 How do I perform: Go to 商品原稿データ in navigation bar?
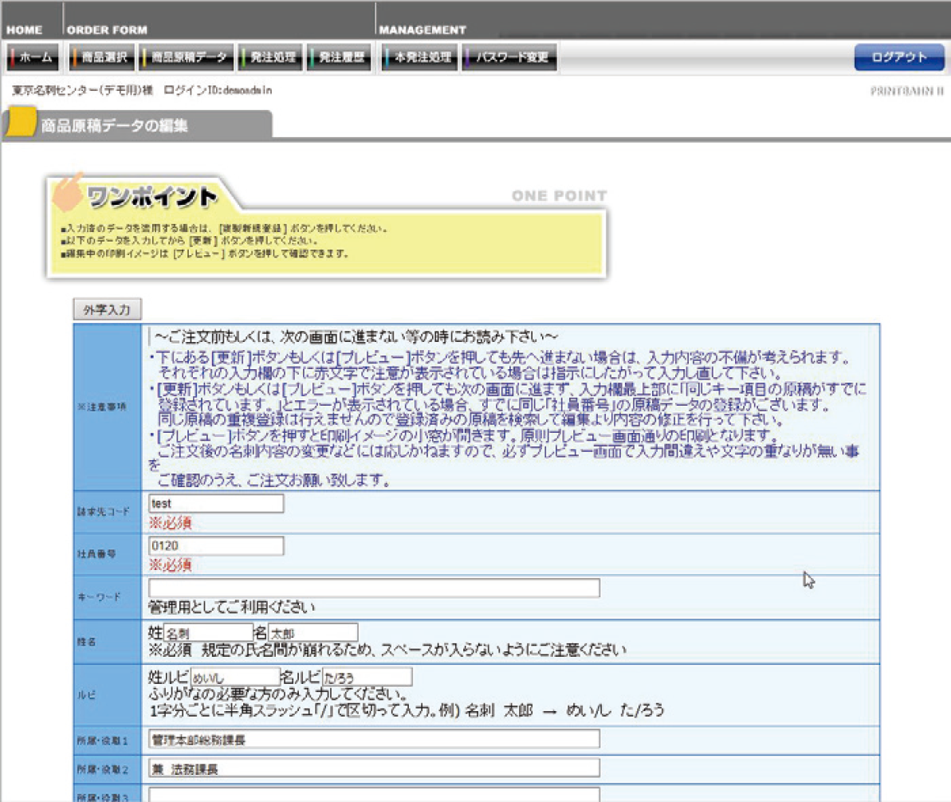point(186,57)
